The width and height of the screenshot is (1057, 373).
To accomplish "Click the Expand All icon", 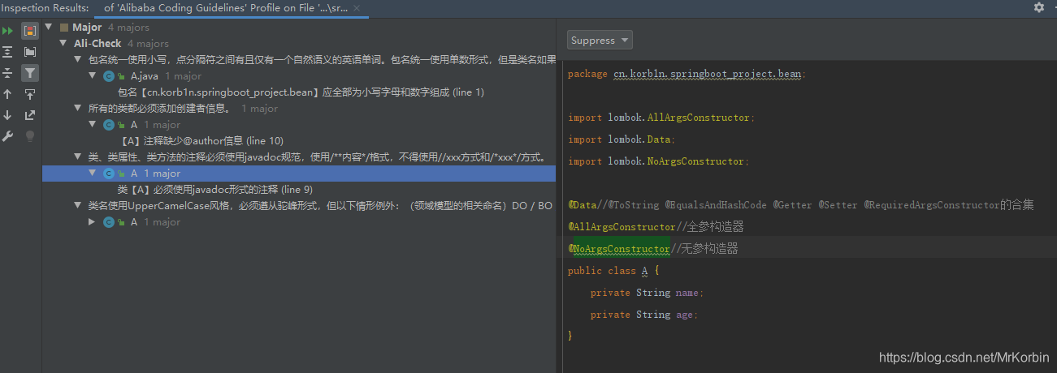I will tap(8, 52).
